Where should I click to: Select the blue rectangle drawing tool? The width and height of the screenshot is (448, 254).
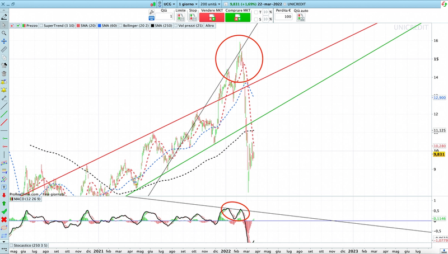pos(4,236)
